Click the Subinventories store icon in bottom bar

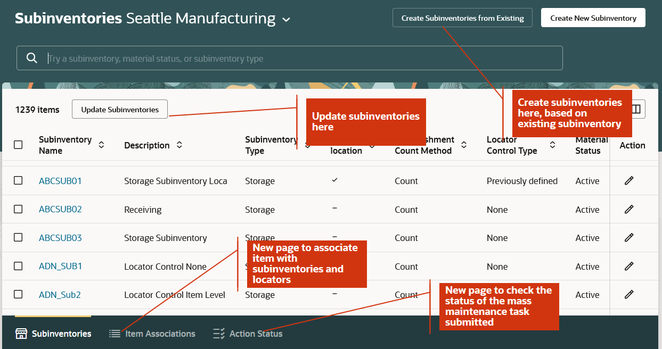pos(21,334)
